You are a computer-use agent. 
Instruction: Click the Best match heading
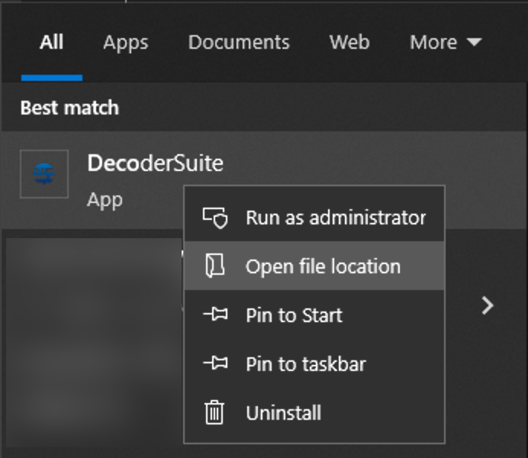69,108
